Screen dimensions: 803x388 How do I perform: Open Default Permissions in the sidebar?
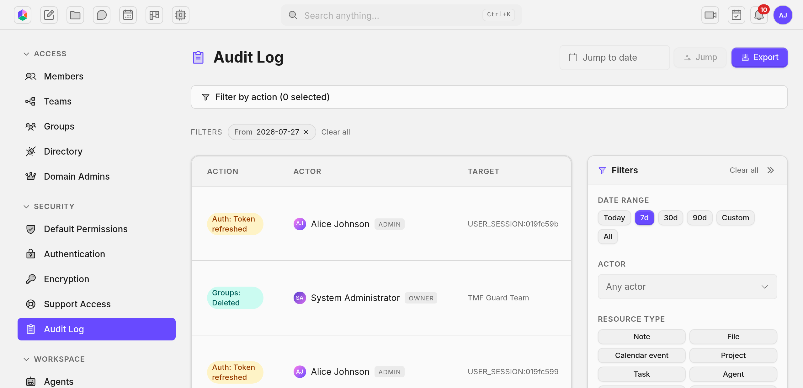tap(97, 229)
